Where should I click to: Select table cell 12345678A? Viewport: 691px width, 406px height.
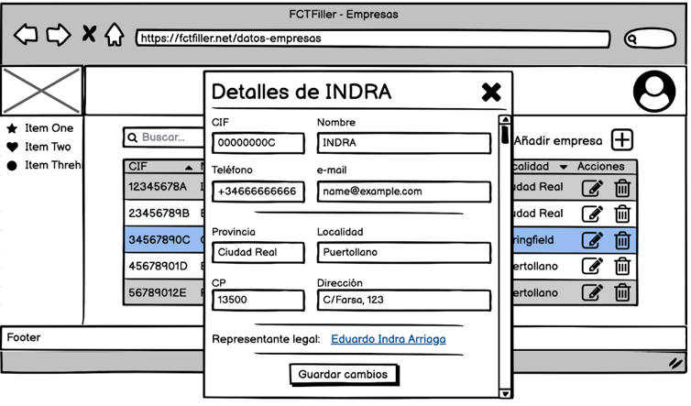click(158, 187)
